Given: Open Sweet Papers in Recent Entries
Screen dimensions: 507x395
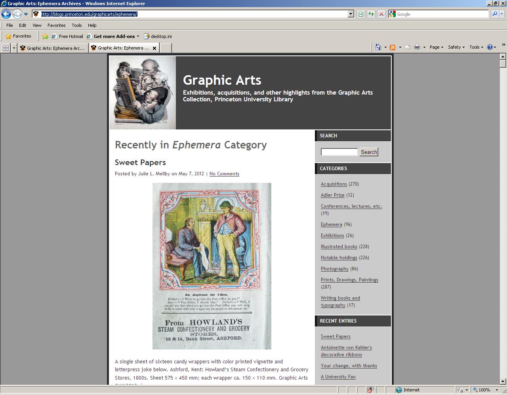Looking at the screenshot, I should [x=335, y=336].
